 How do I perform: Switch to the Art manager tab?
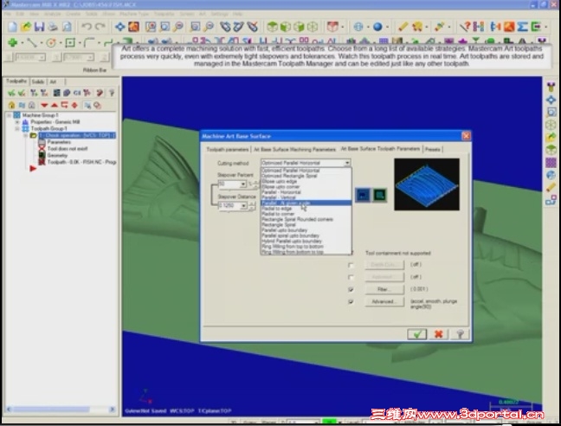click(53, 82)
